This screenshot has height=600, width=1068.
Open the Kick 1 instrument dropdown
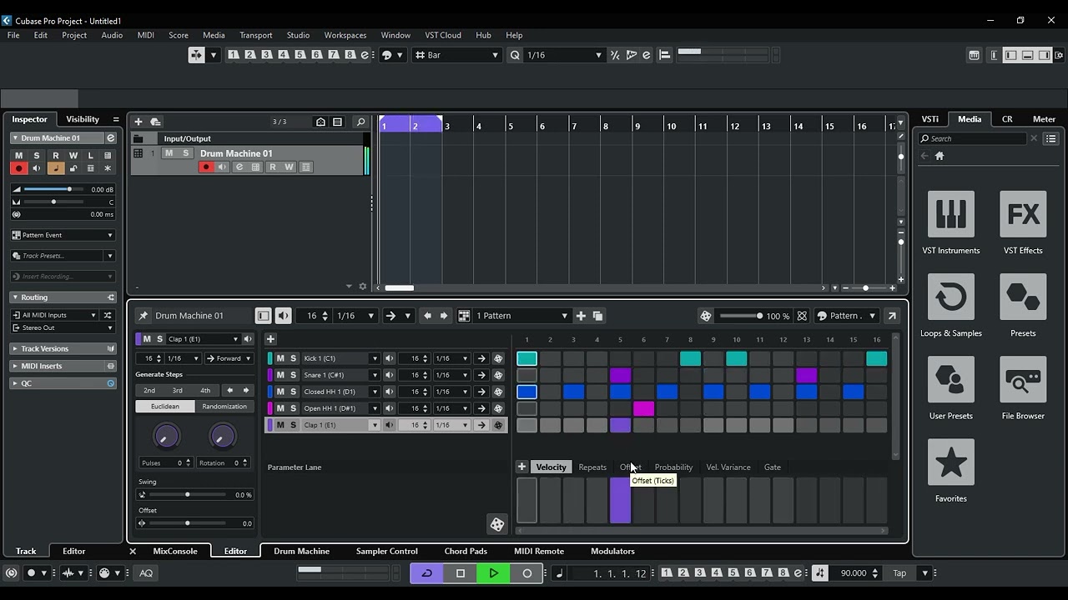374,358
